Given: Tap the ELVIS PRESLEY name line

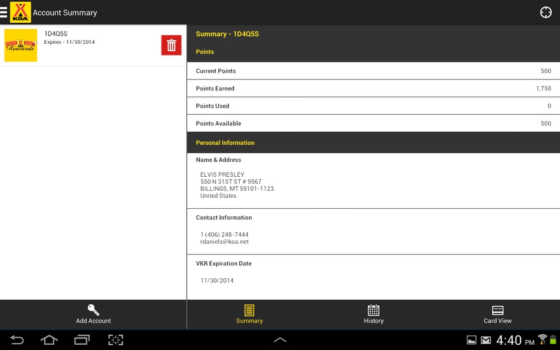Looking at the screenshot, I should click(222, 174).
